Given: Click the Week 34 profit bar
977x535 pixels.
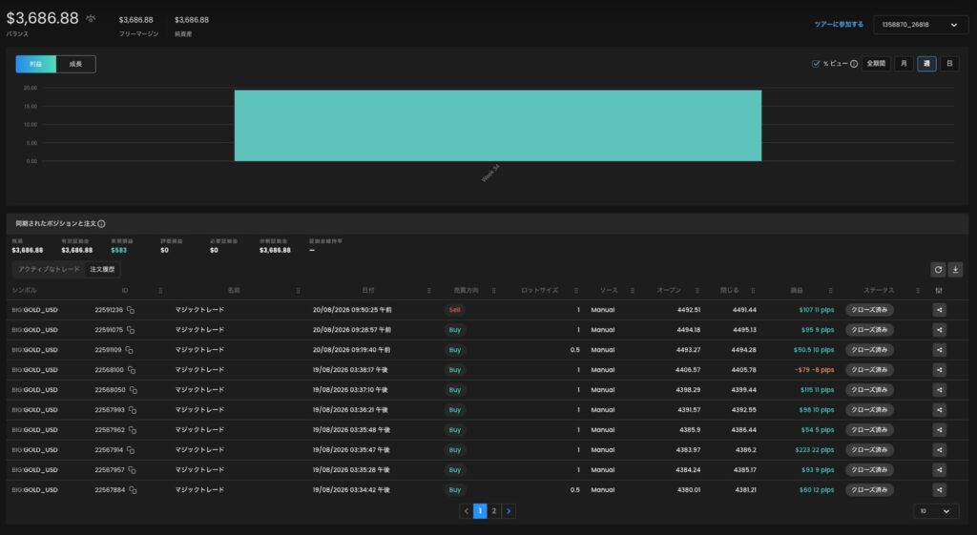Looking at the screenshot, I should click(x=498, y=125).
